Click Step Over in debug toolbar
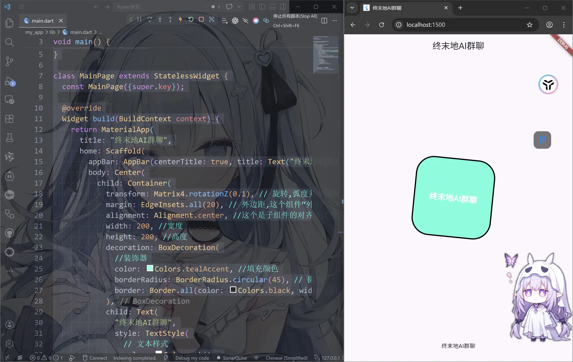 [x=150, y=19]
